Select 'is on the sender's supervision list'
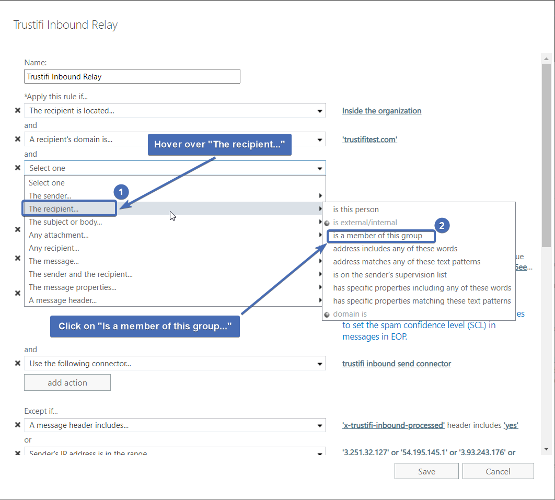This screenshot has width=555, height=500. tap(419, 275)
